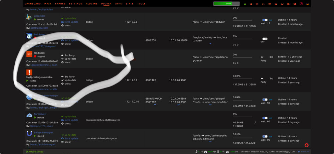Click the 10.0.1.20:9100 port mapping
334x154 pixels.
178,80
